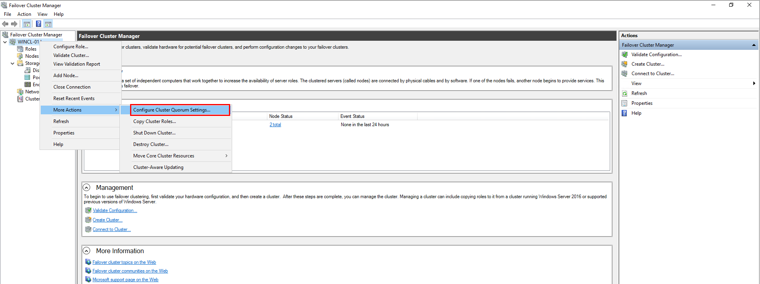This screenshot has height=284, width=760.
Task: Open Connect to Cluster link under Management
Action: [112, 229]
